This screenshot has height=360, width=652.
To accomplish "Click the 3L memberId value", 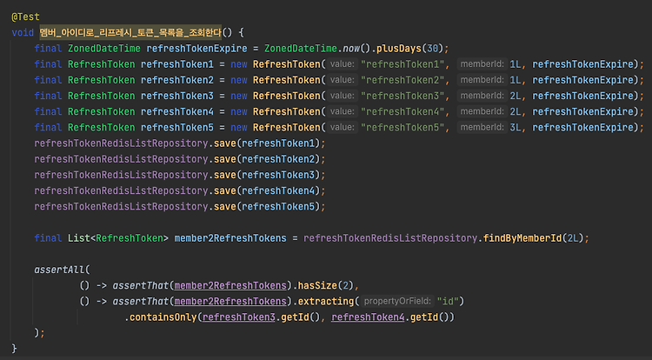I will (x=516, y=128).
